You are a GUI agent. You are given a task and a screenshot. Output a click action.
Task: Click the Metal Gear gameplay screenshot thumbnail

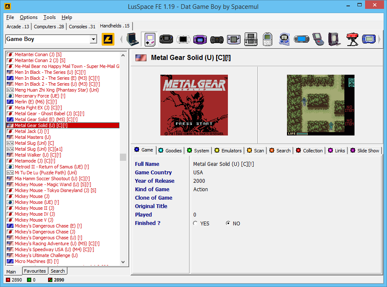pyautogui.click(x=321, y=105)
